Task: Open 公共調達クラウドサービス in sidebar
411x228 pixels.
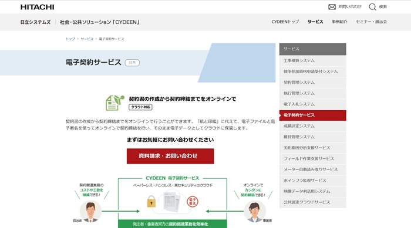Action: coord(313,202)
